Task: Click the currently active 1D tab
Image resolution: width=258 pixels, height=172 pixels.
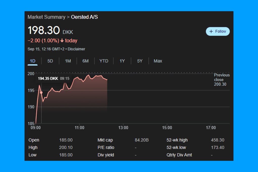Action: pos(32,61)
